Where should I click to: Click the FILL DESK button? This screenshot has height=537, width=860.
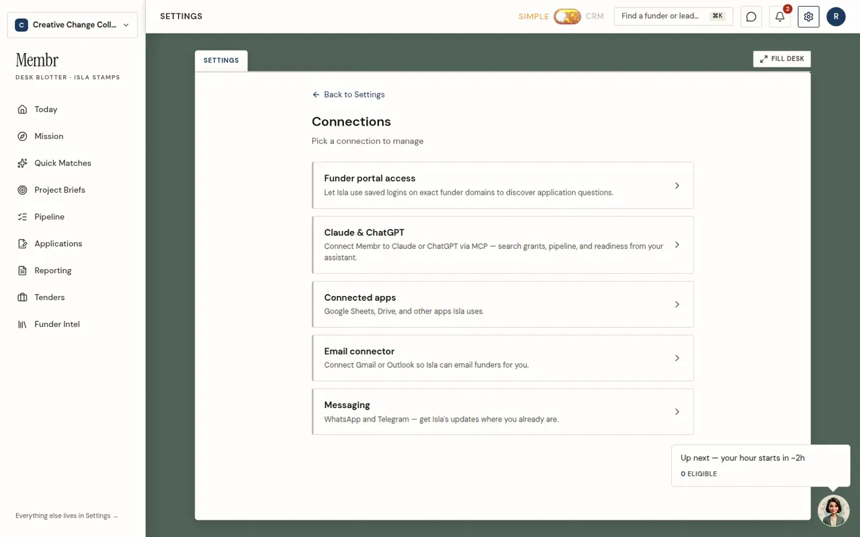tap(782, 59)
